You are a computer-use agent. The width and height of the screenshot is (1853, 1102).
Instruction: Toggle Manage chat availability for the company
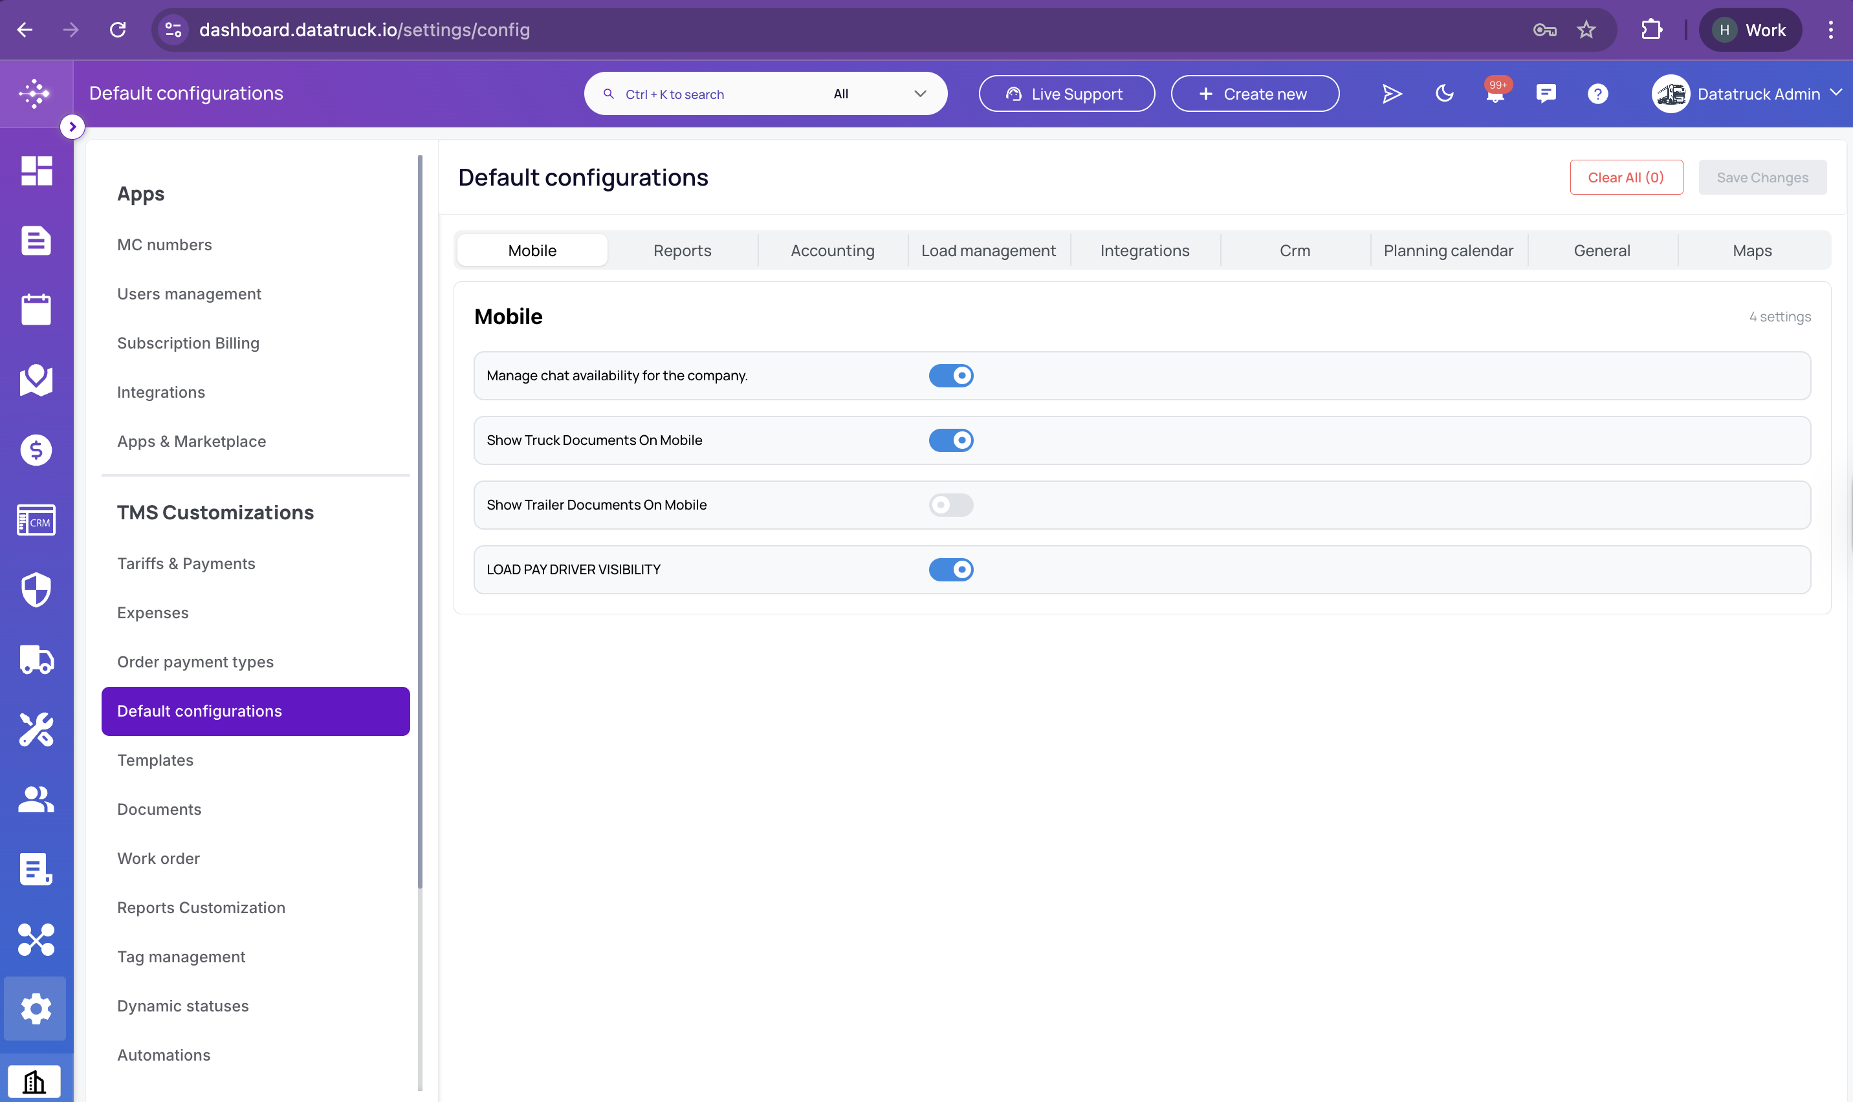coord(950,376)
